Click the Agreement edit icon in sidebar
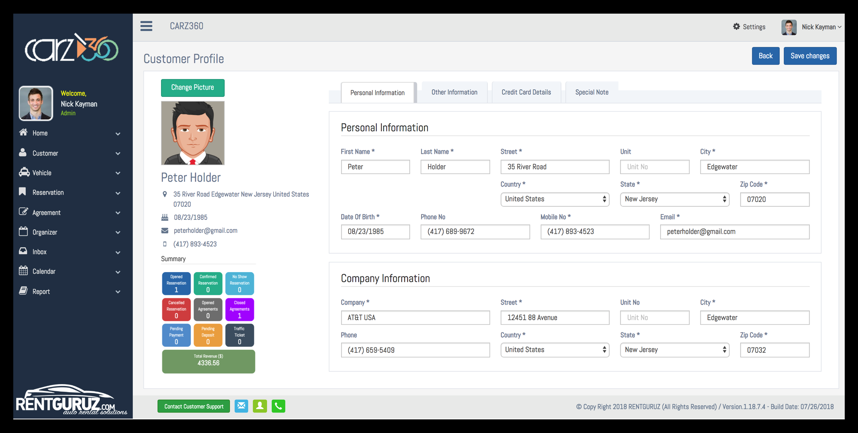Viewport: 858px width, 433px height. coord(23,212)
